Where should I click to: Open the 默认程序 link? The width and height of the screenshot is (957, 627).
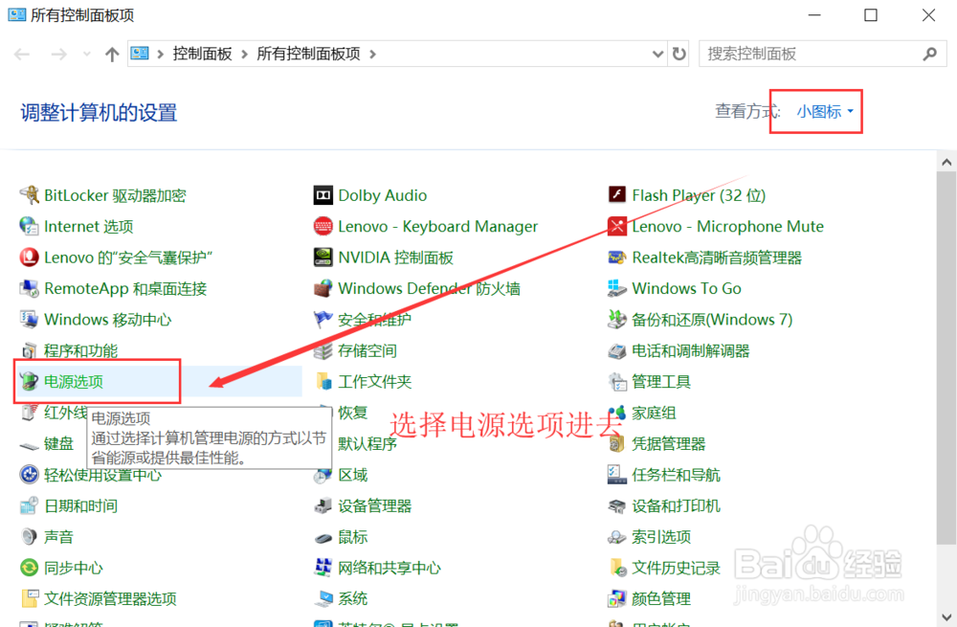(367, 444)
